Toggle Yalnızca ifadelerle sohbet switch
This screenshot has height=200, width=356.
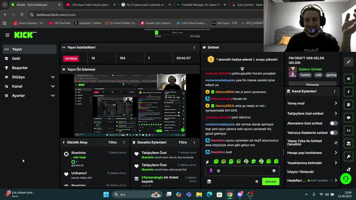click(334, 133)
